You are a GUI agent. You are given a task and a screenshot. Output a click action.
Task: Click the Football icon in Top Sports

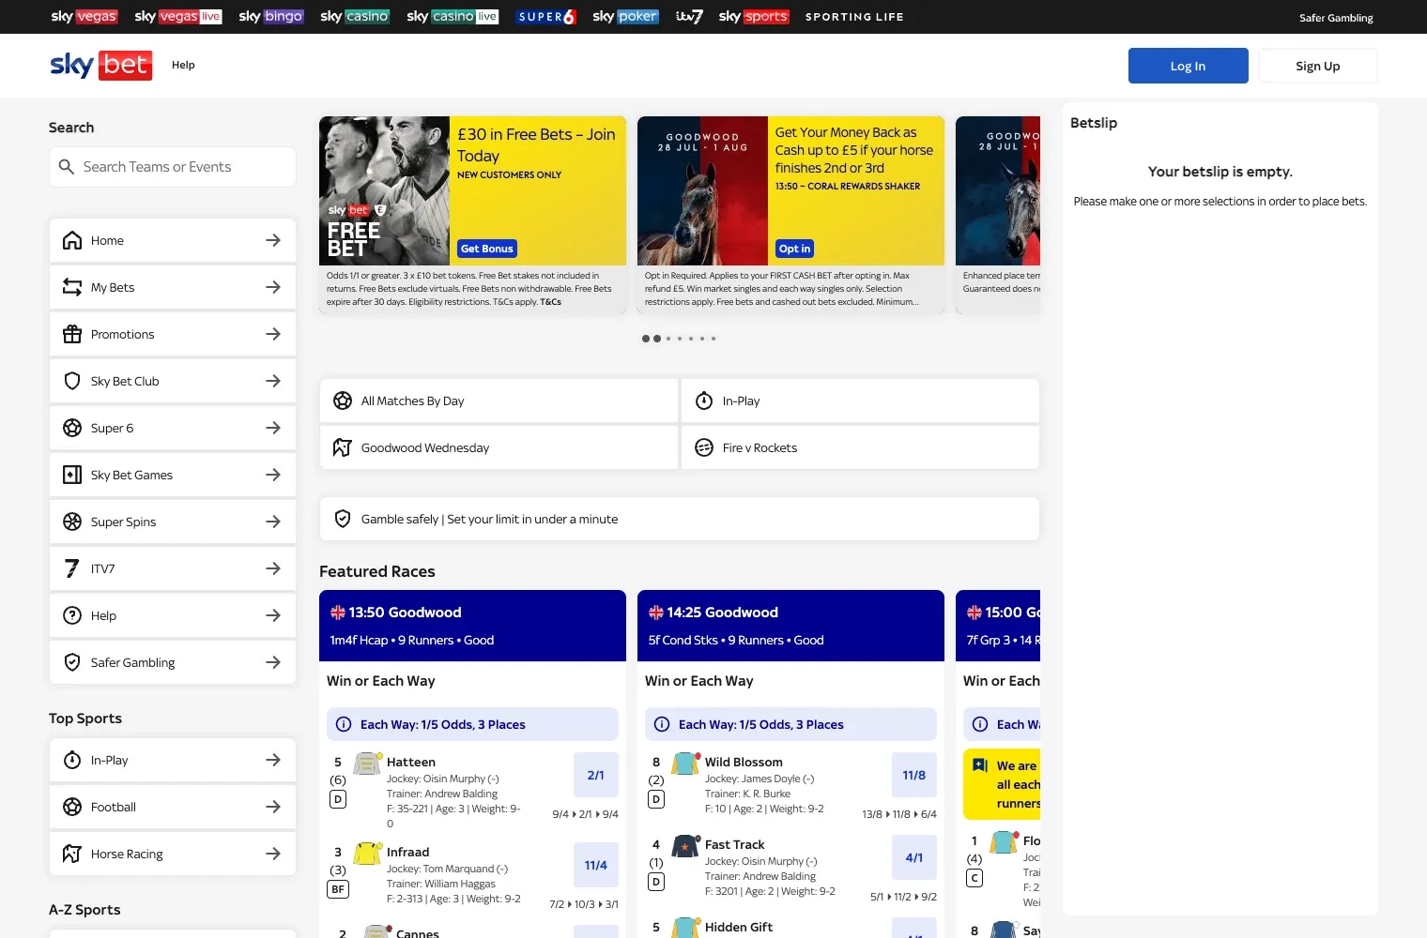pyautogui.click(x=72, y=807)
